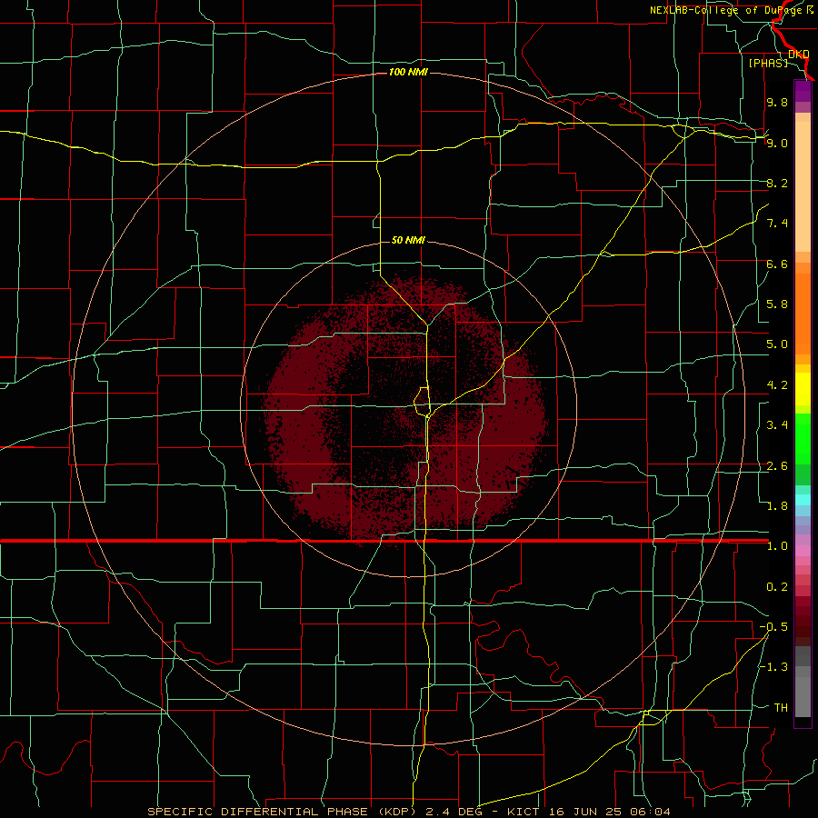Click the 'NEXLAB-College of DuPage' header text
The height and width of the screenshot is (818, 818).
[x=727, y=10]
